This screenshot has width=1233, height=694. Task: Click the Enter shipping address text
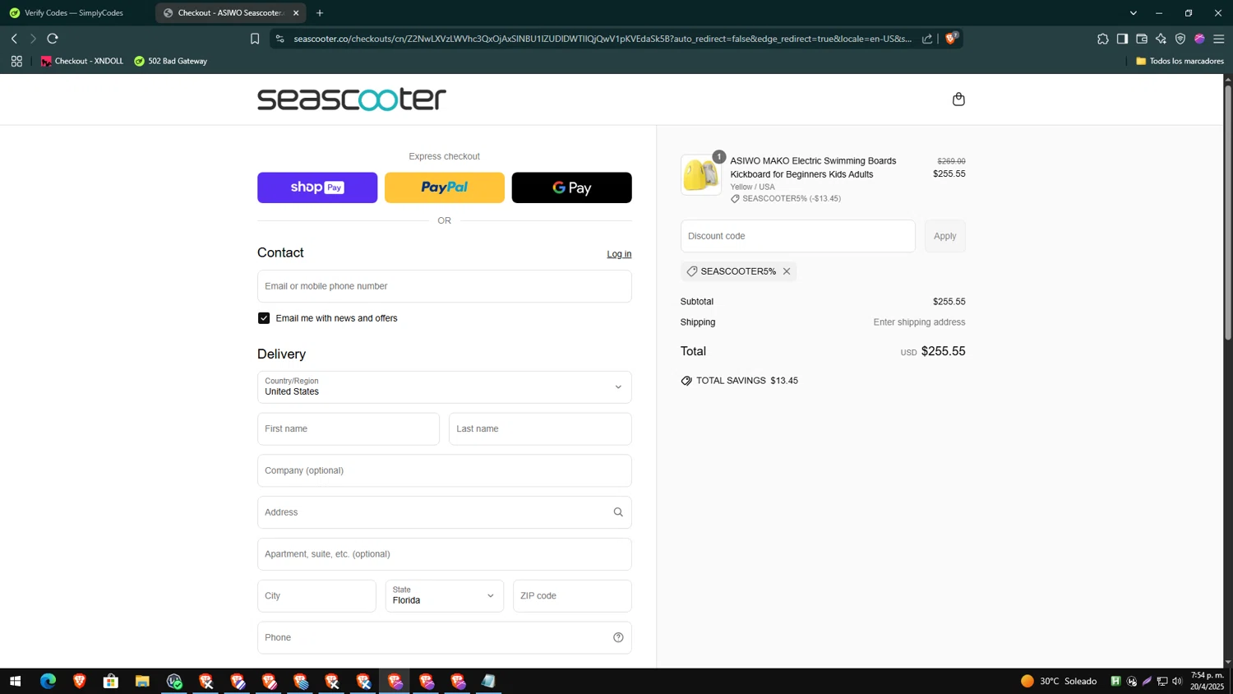(x=919, y=322)
